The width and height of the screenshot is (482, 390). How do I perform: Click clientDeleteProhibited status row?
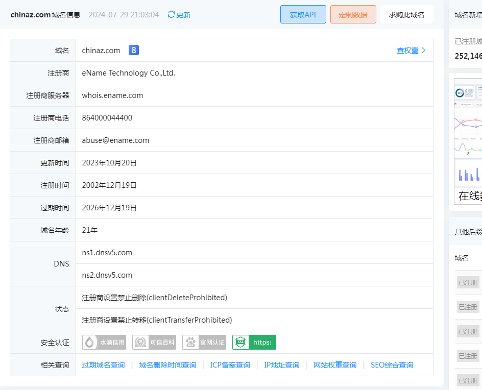254,298
